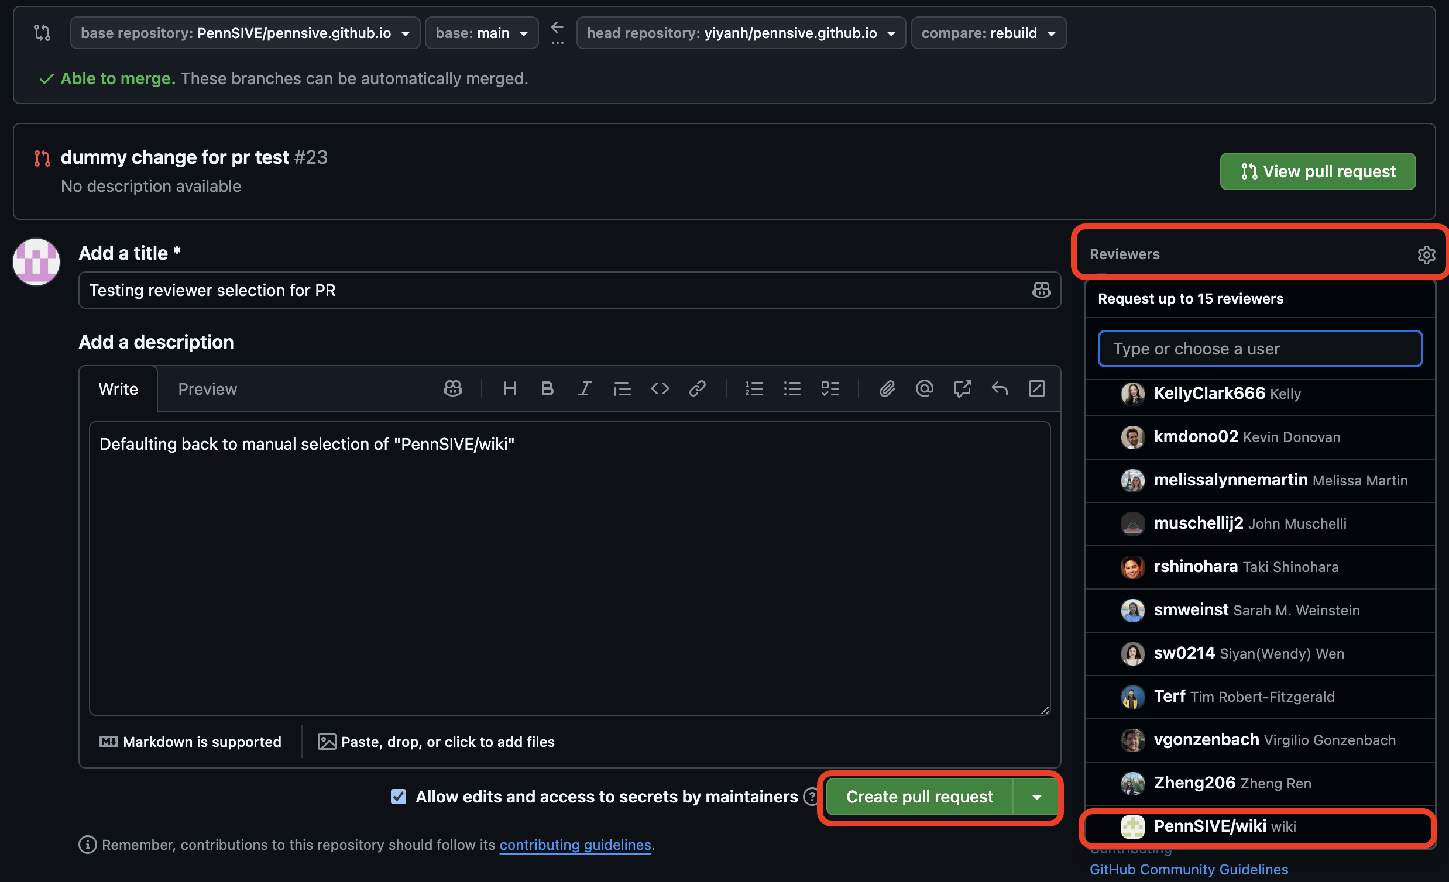Select reviewer melissalynnemartin
Image resolution: width=1449 pixels, height=882 pixels.
[1259, 481]
